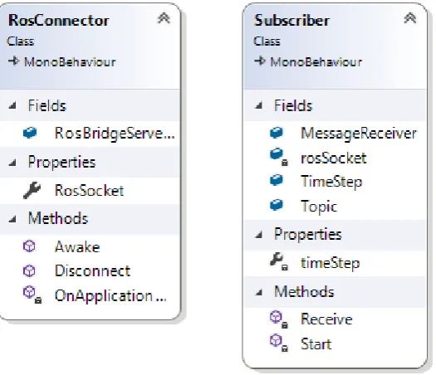
Task: Select the Topic field in Subscriber
Action: point(319,206)
